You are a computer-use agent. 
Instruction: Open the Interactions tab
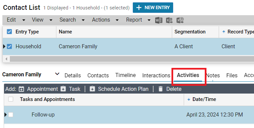[156, 75]
